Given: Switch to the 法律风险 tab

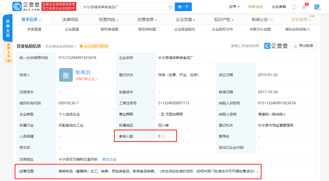Looking at the screenshot, I should click(70, 20).
